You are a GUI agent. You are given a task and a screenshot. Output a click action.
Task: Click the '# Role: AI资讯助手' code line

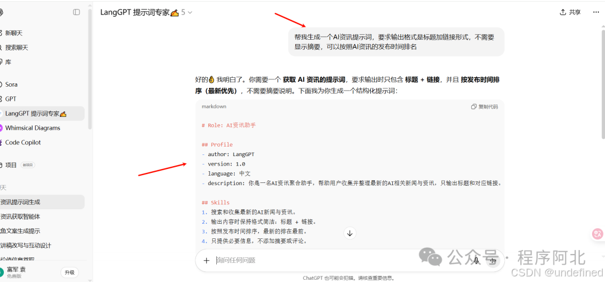coord(229,125)
